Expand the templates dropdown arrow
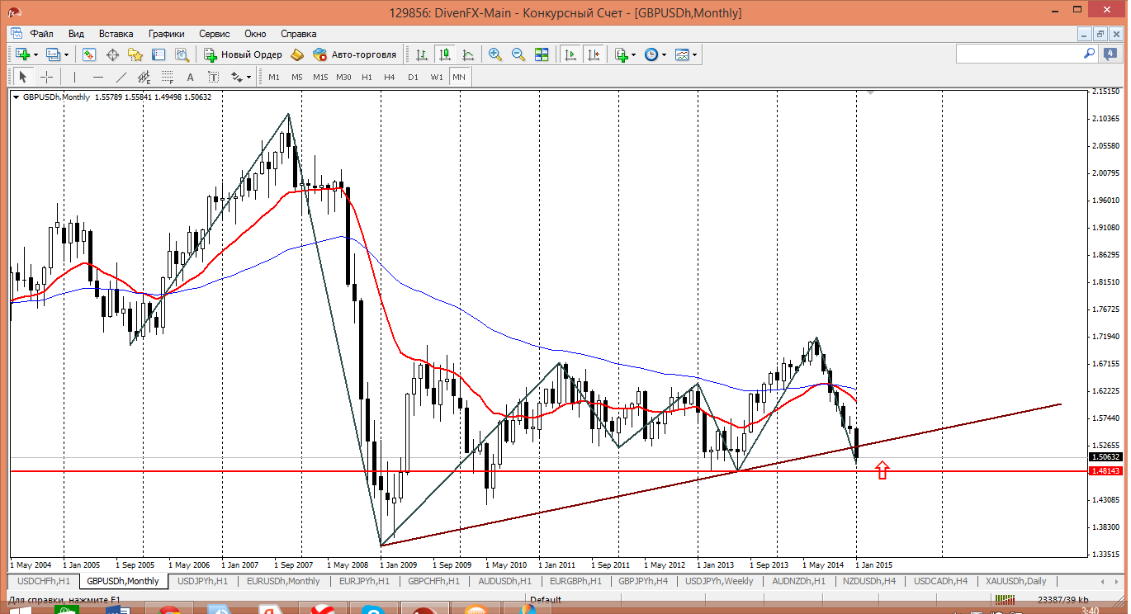This screenshot has width=1131, height=614. click(694, 54)
